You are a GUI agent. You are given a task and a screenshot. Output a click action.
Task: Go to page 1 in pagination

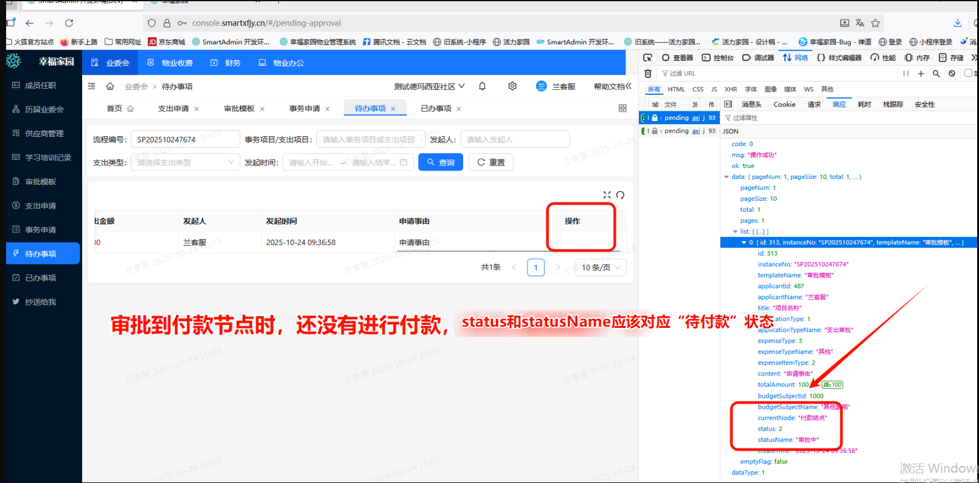pos(536,267)
